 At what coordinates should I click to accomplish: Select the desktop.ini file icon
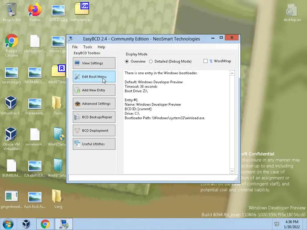click(x=292, y=13)
